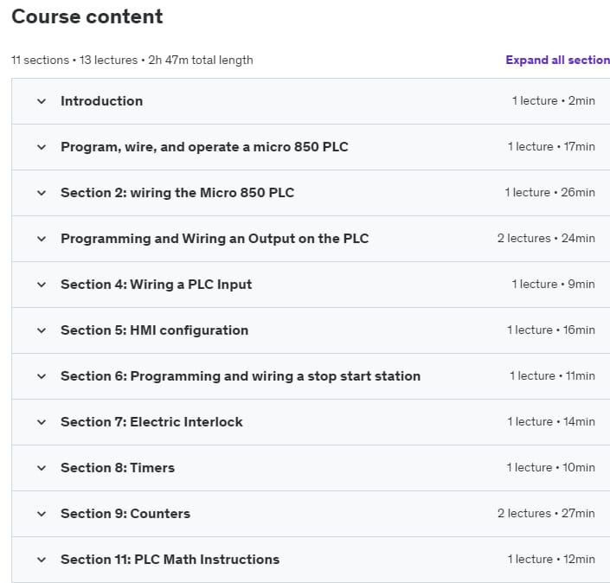Click the chevron beside Introduction
This screenshot has height=583, width=610.
click(41, 101)
